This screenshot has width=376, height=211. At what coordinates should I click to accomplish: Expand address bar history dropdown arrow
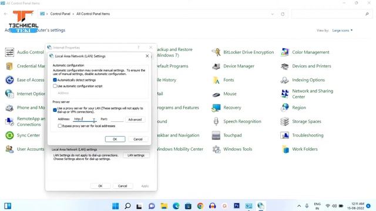click(x=273, y=14)
